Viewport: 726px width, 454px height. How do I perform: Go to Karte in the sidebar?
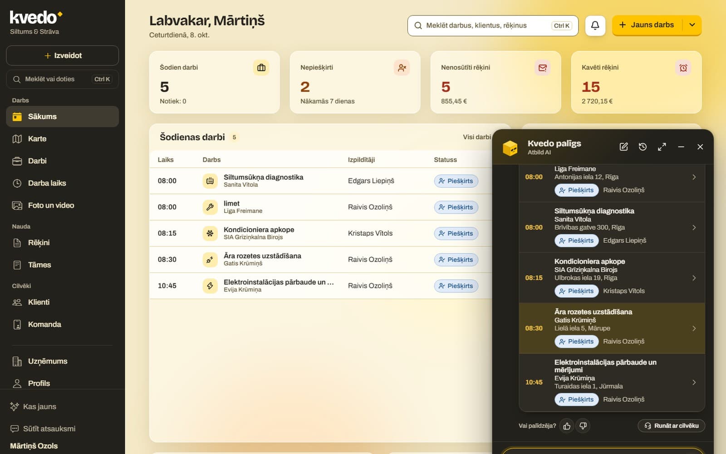point(63,139)
